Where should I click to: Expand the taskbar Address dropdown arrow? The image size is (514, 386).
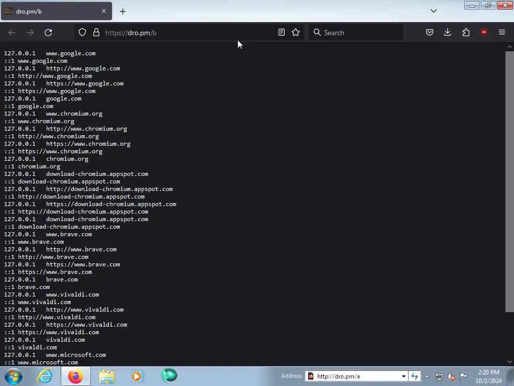coord(404,376)
